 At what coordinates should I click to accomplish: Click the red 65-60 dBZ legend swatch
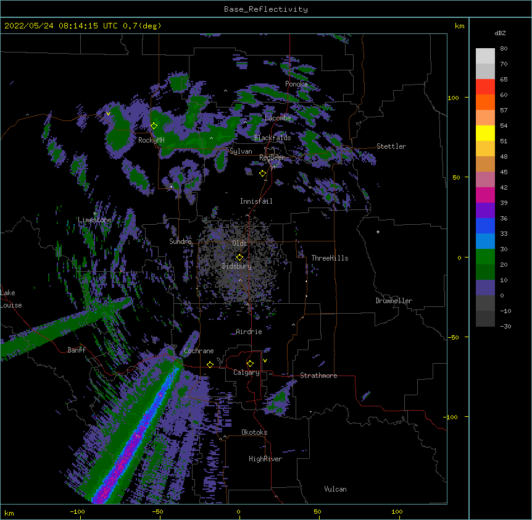(x=485, y=86)
